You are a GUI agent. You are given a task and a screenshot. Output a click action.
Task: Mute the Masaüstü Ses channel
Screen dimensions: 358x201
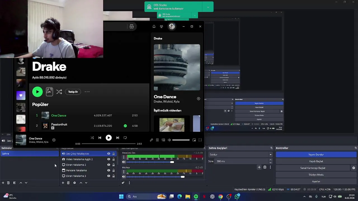pos(124,162)
